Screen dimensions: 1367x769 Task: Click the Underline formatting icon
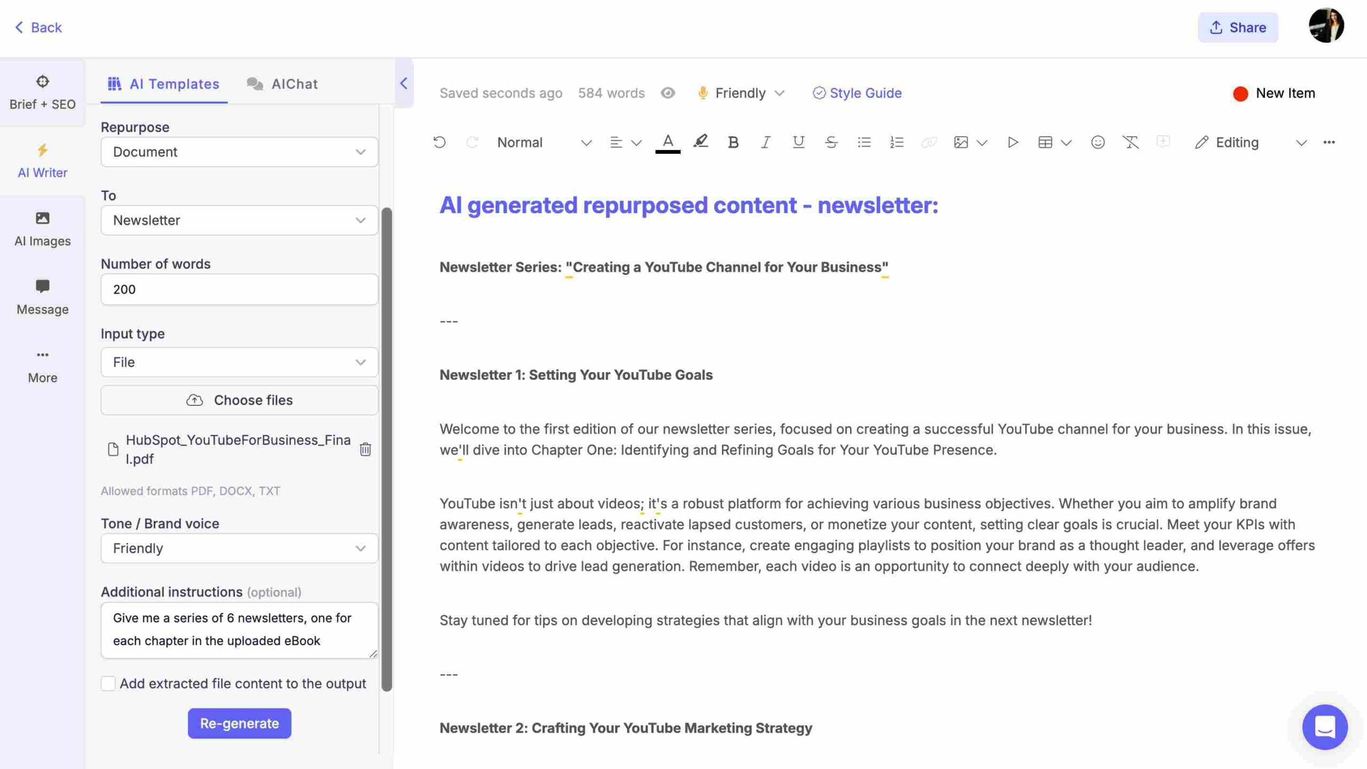798,143
